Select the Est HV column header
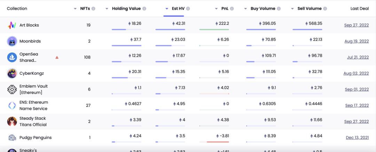The height and width of the screenshot is (152, 376). pos(178,9)
